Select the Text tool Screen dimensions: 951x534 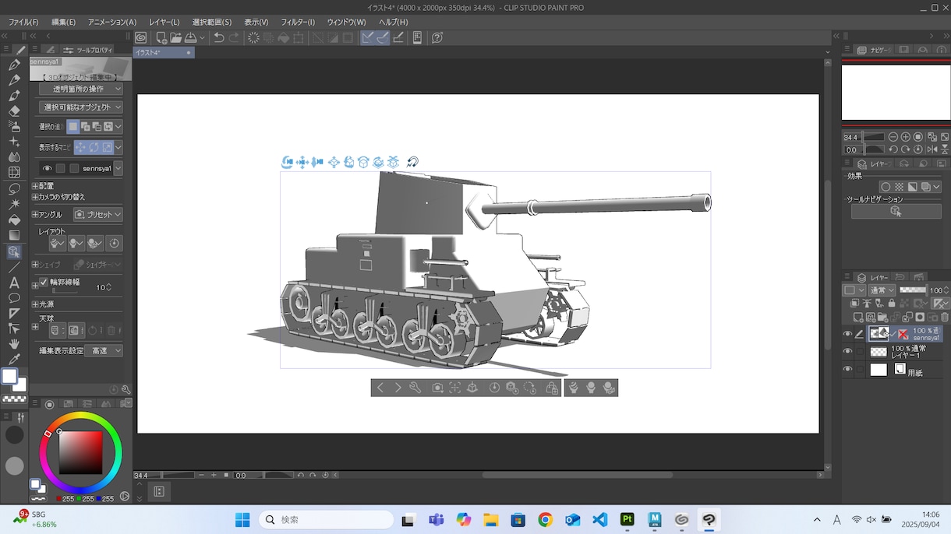pos(14,283)
